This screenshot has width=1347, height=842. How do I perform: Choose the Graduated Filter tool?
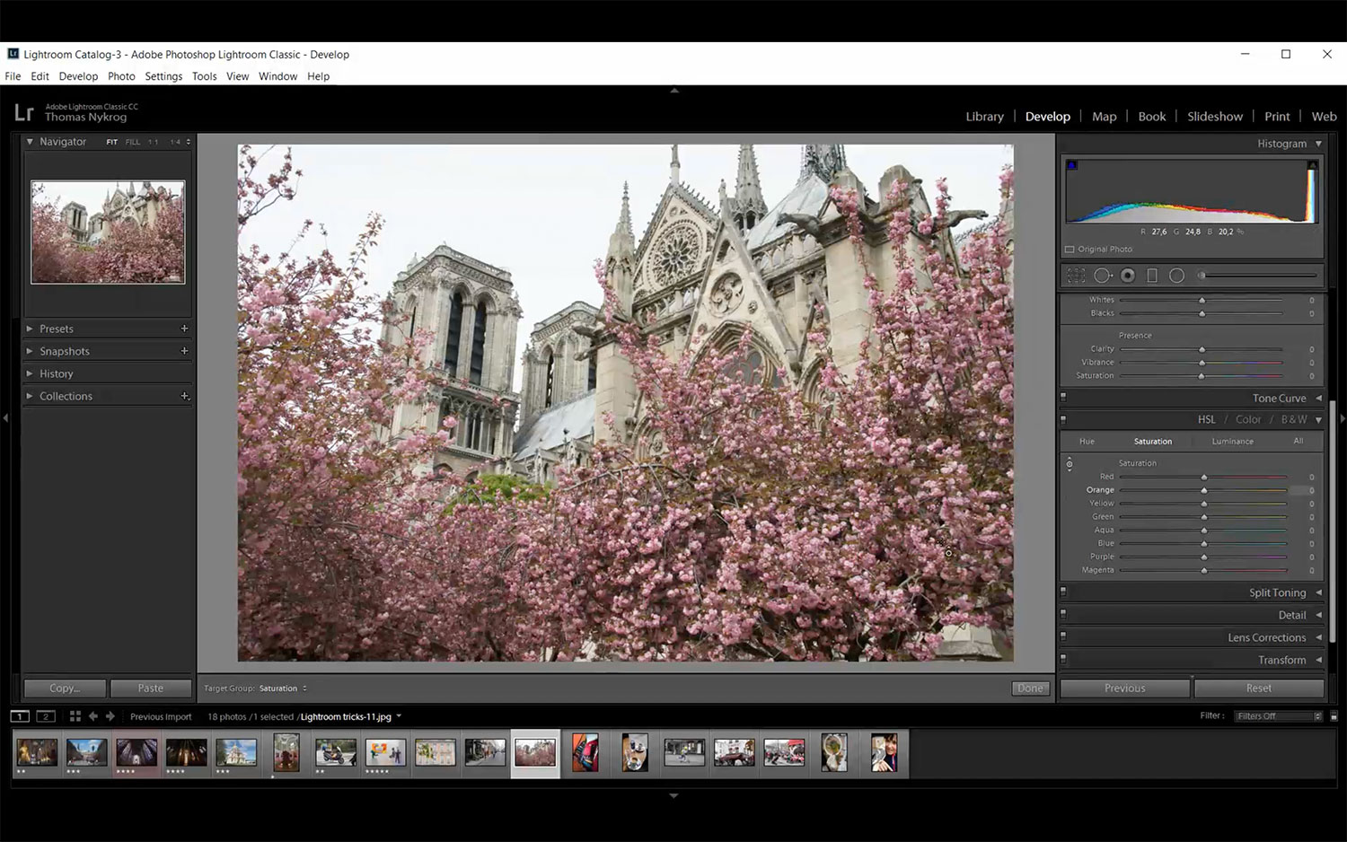[1152, 276]
